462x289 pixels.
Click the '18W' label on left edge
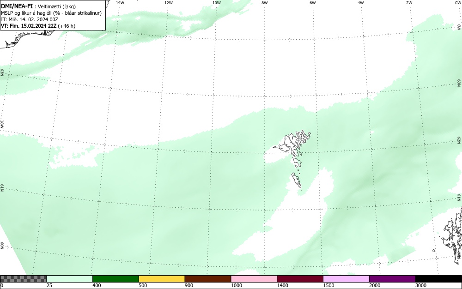2,124
